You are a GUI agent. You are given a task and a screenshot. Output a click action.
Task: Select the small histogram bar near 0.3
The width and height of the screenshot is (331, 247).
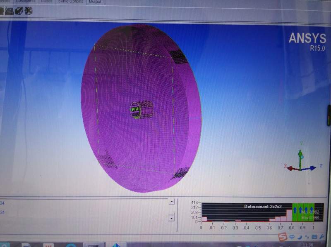tap(238, 221)
